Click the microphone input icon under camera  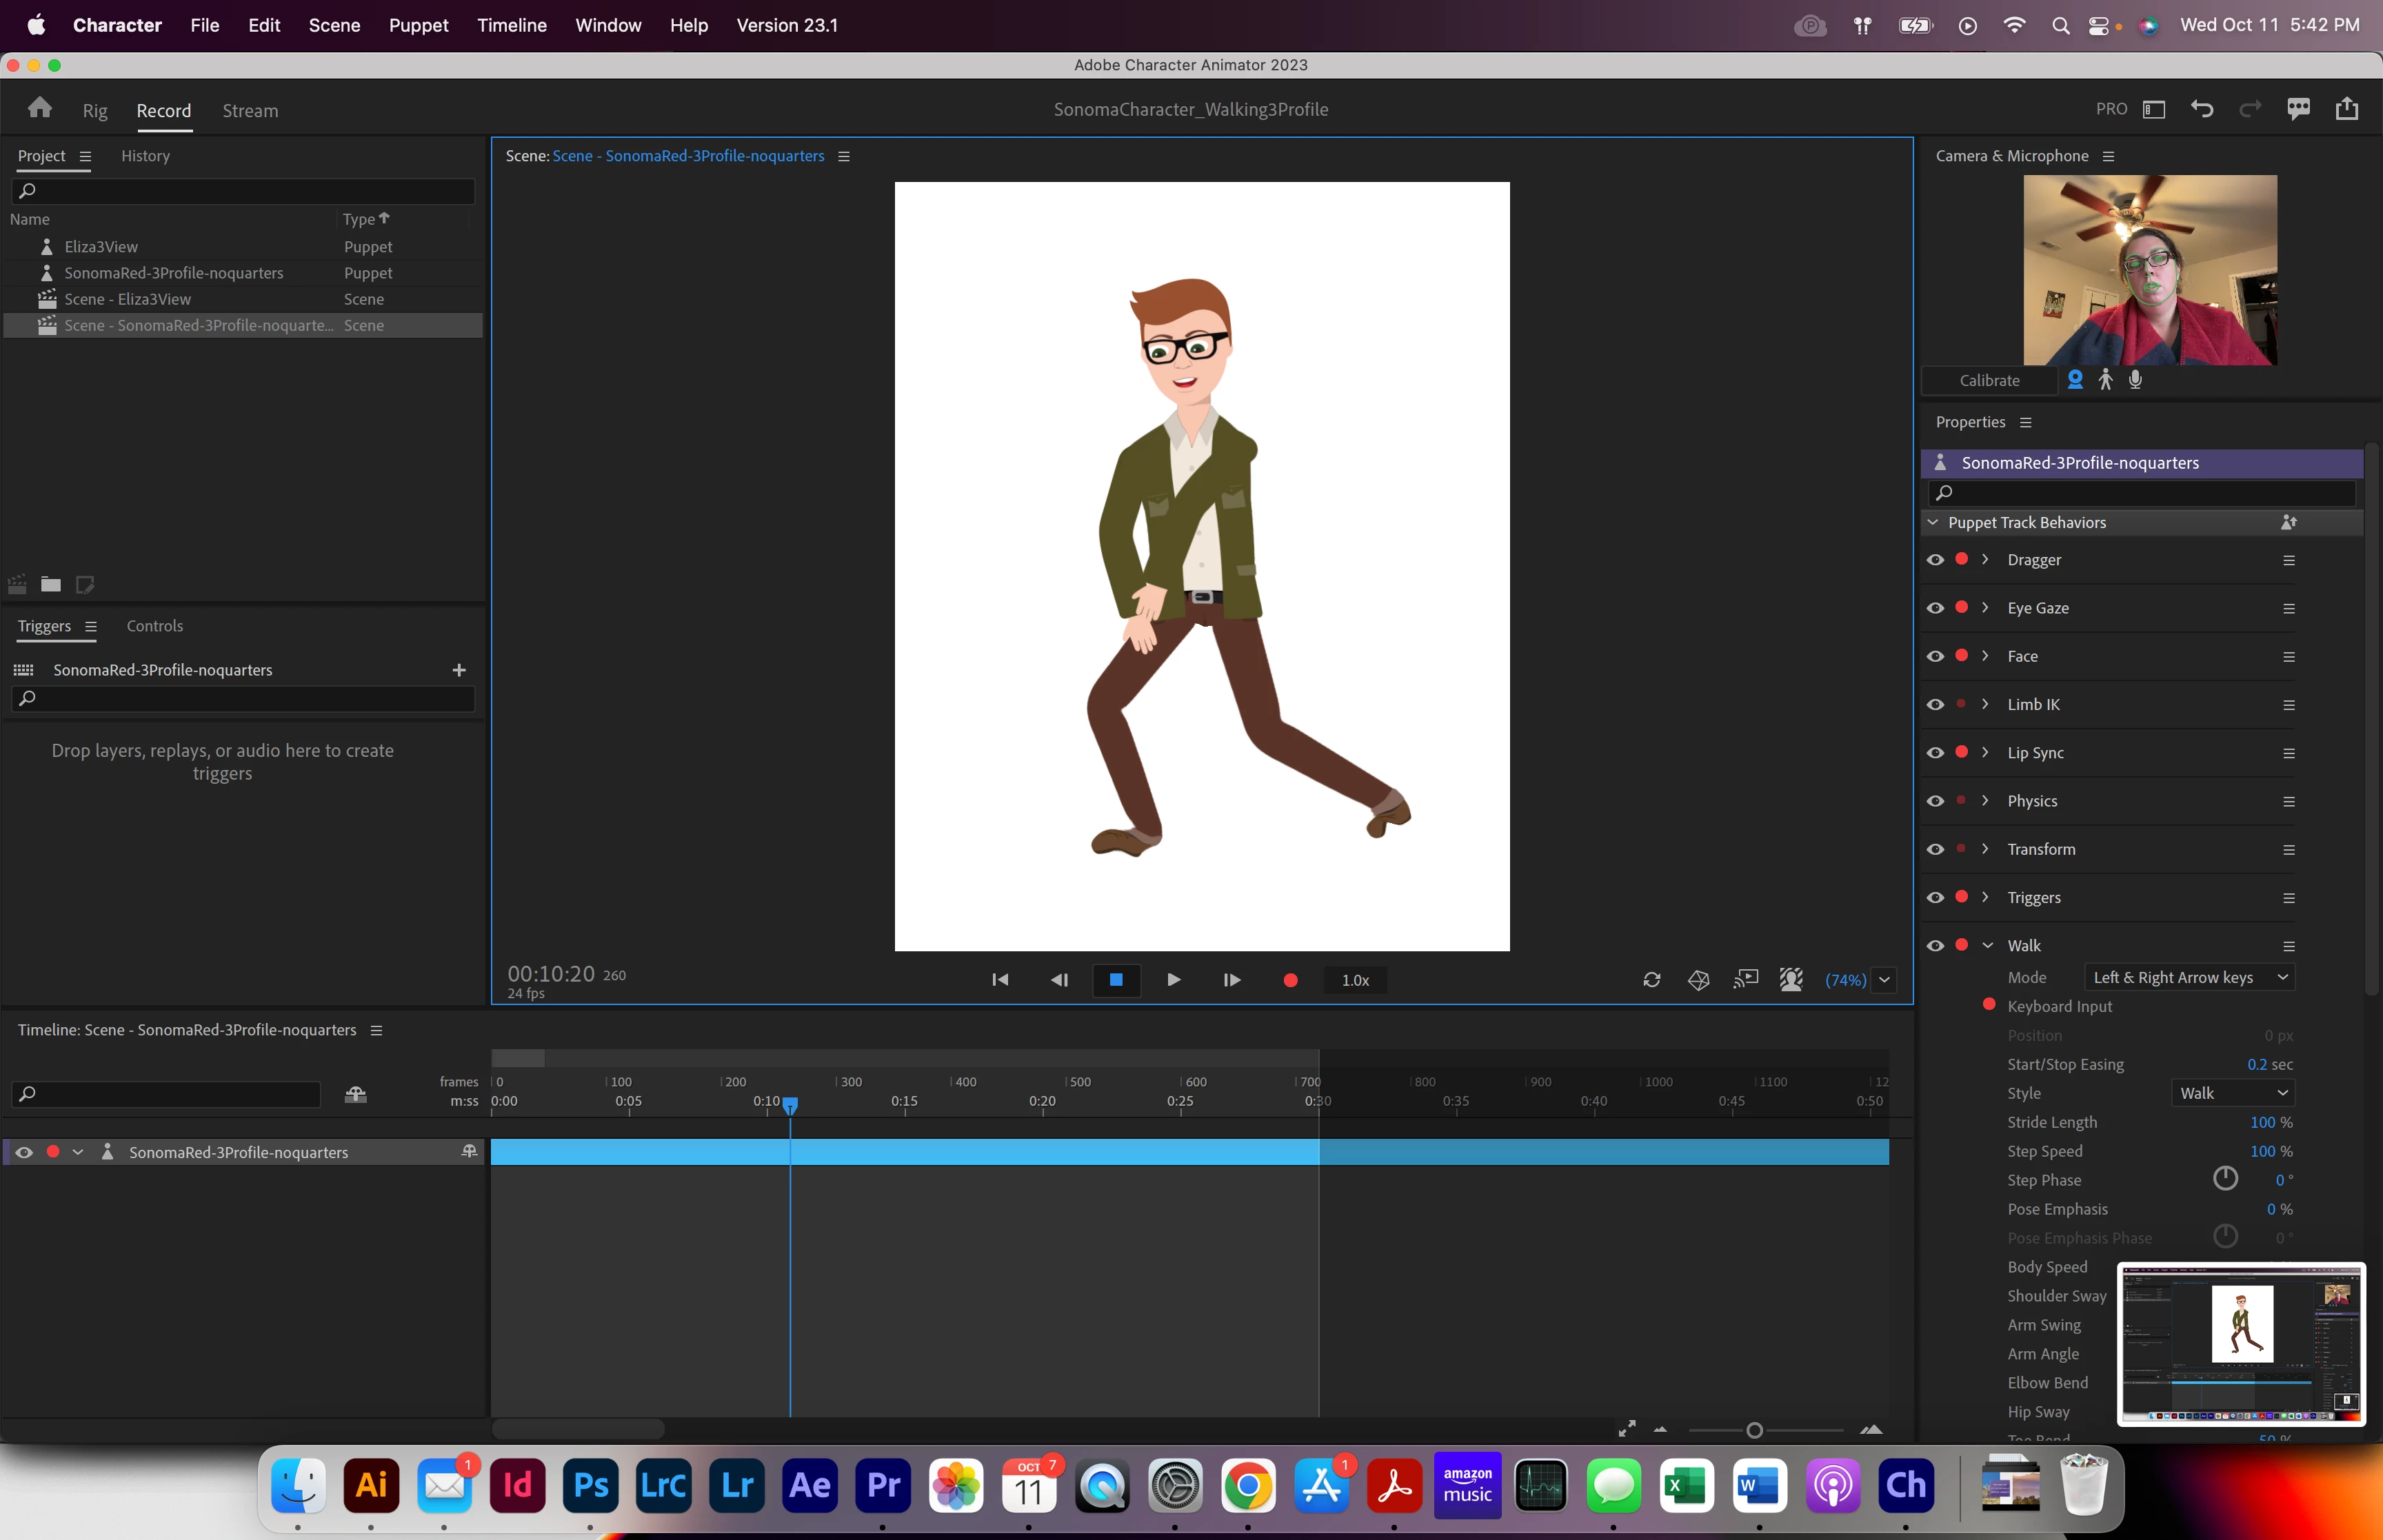coord(2135,380)
